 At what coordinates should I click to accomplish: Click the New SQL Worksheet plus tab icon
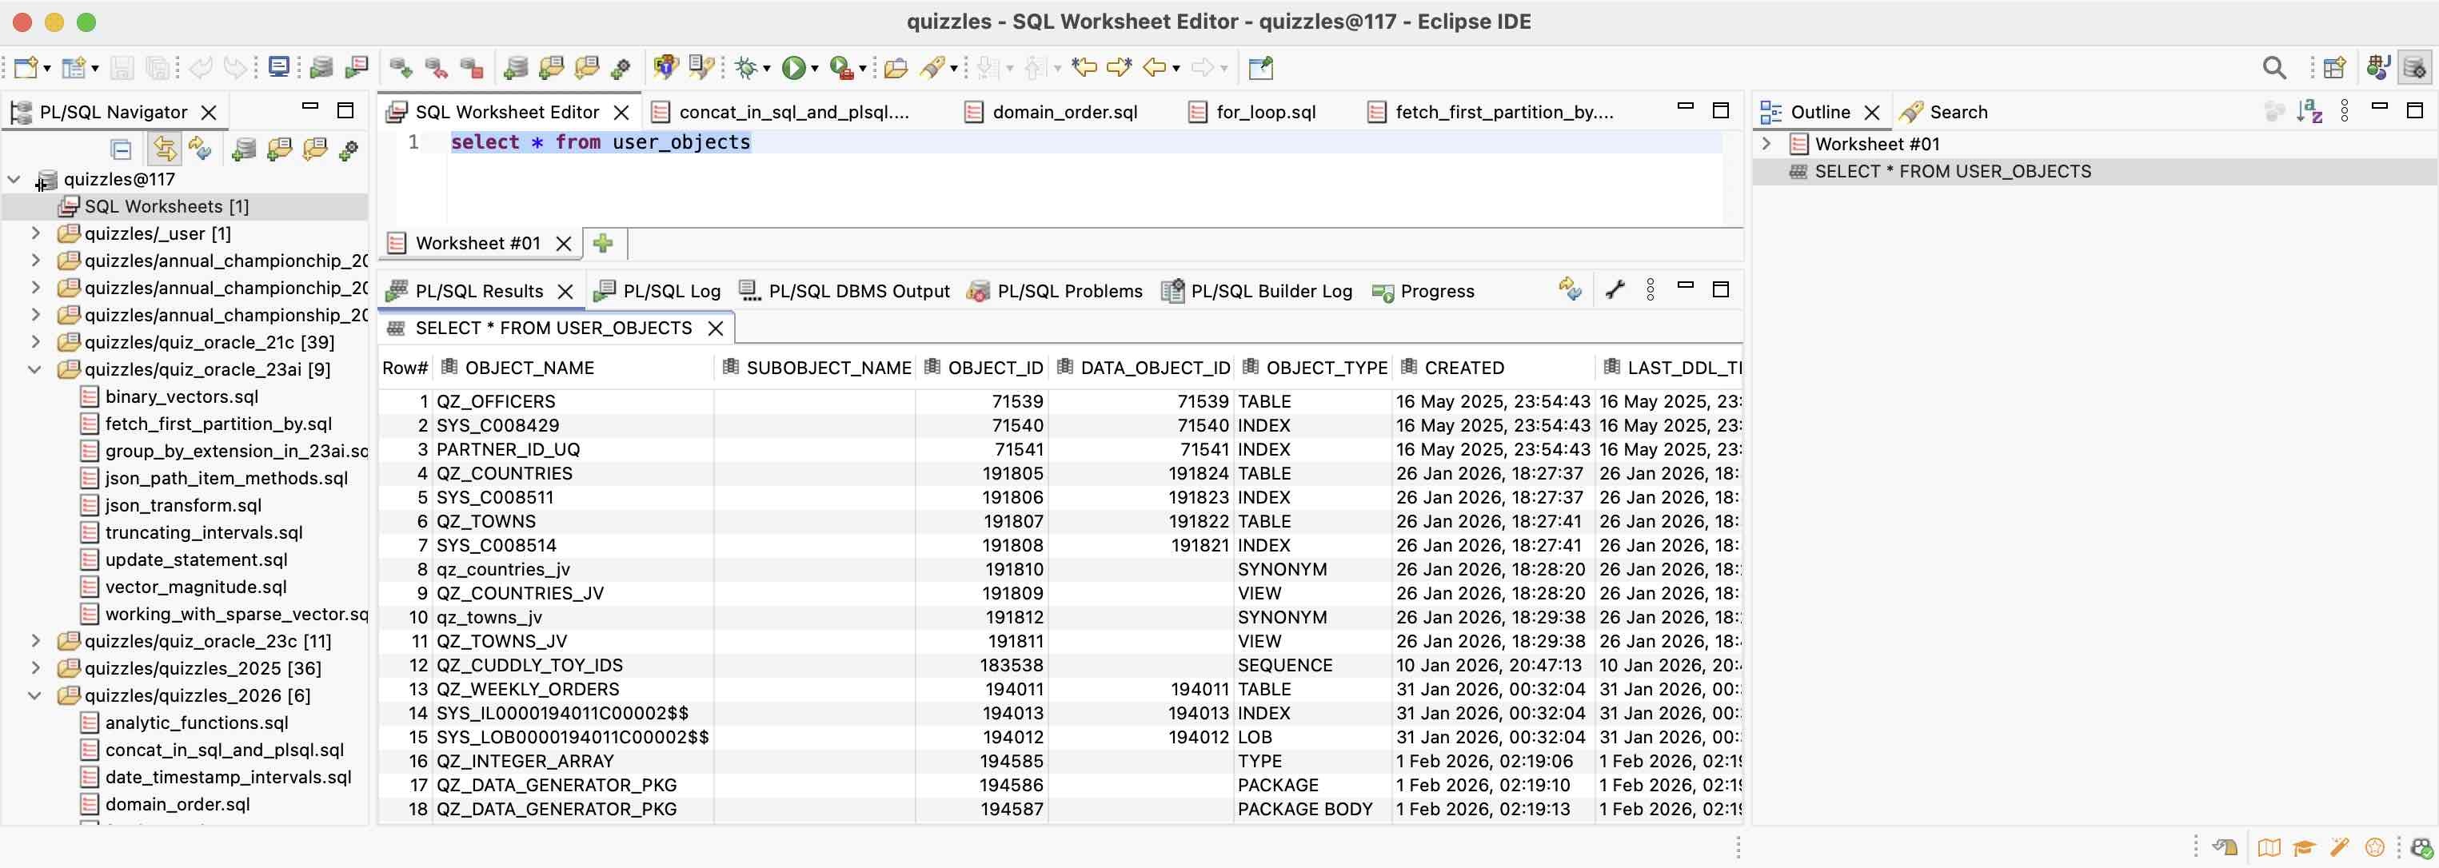point(603,243)
